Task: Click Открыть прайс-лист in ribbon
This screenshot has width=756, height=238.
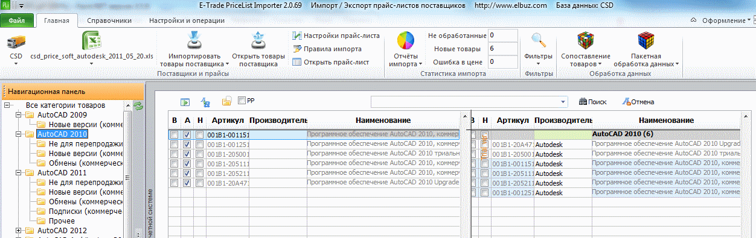Action: 330,61
